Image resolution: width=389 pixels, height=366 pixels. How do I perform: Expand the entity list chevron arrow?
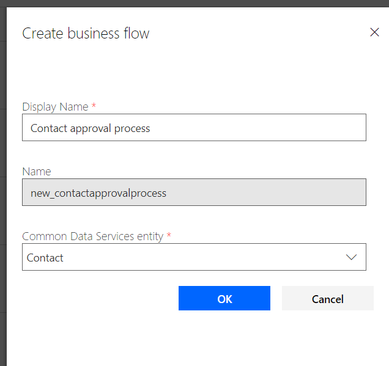pyautogui.click(x=351, y=257)
